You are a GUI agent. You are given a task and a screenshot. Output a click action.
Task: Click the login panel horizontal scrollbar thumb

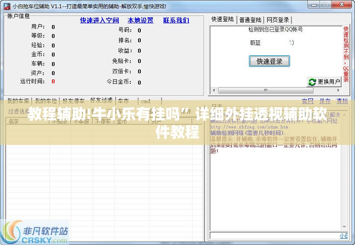[266, 90]
